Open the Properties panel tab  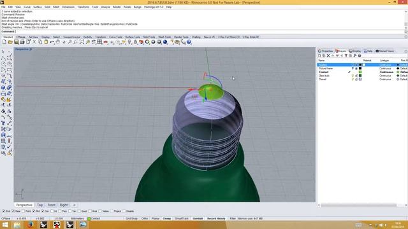tap(326, 51)
